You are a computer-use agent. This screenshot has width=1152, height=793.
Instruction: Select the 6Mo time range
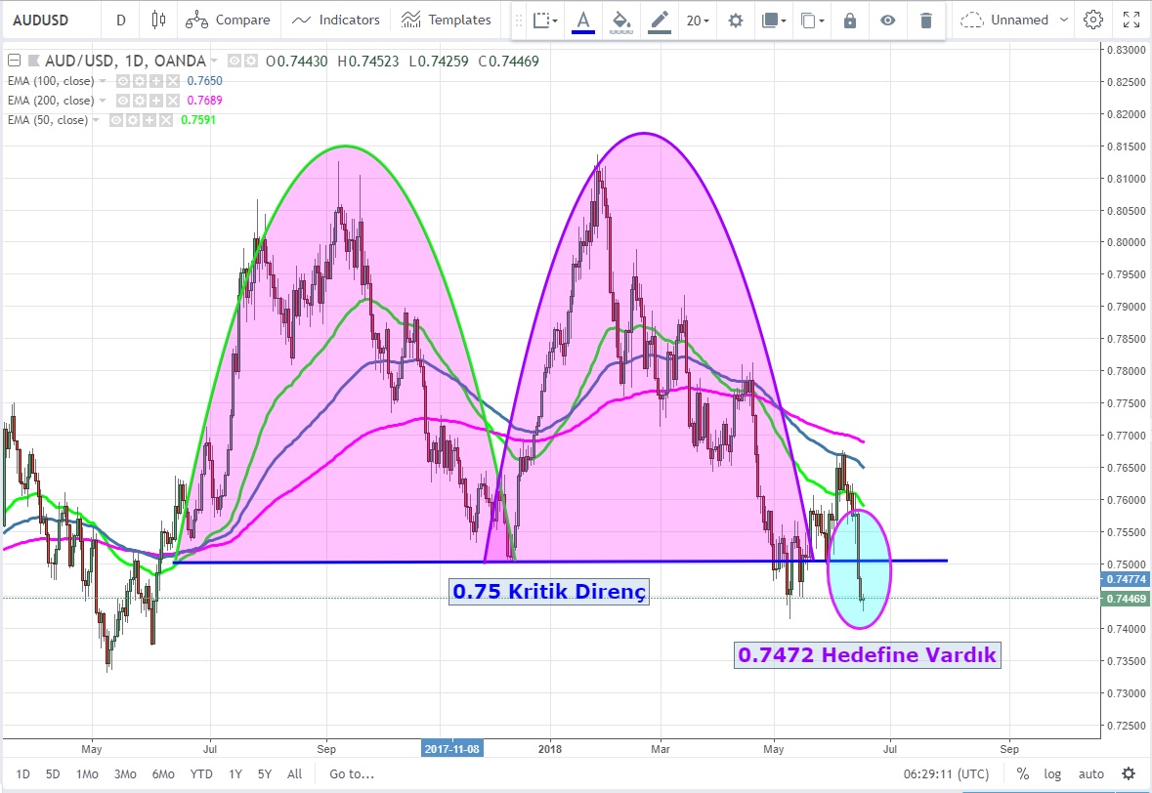(163, 774)
